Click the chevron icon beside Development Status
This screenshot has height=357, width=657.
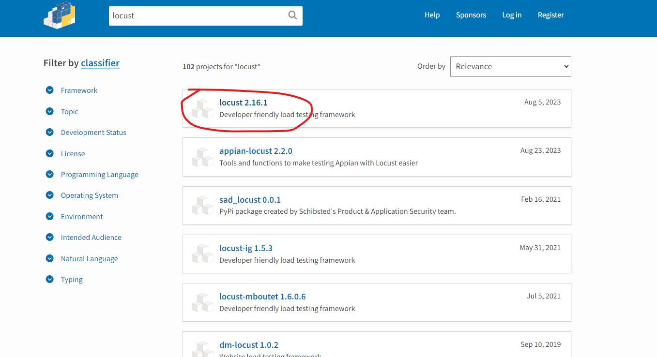(49, 132)
